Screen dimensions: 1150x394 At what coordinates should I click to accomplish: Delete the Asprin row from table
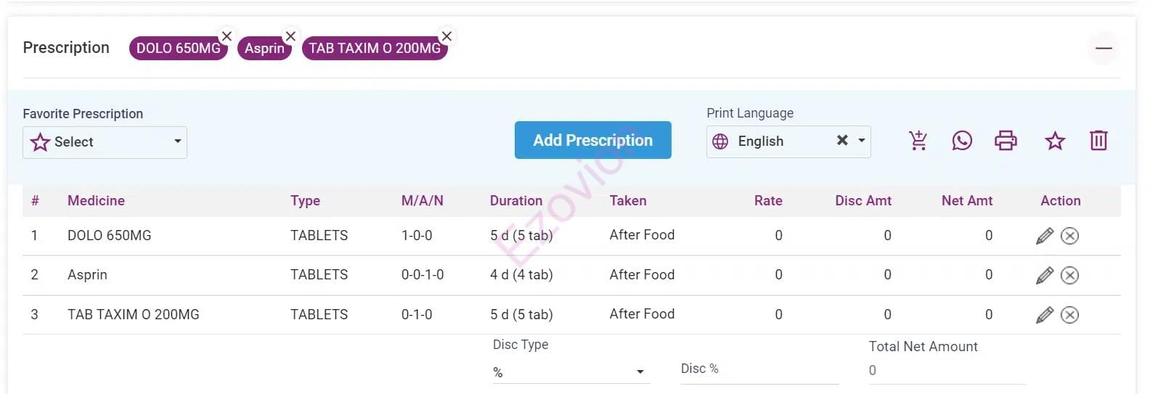pyautogui.click(x=1069, y=275)
